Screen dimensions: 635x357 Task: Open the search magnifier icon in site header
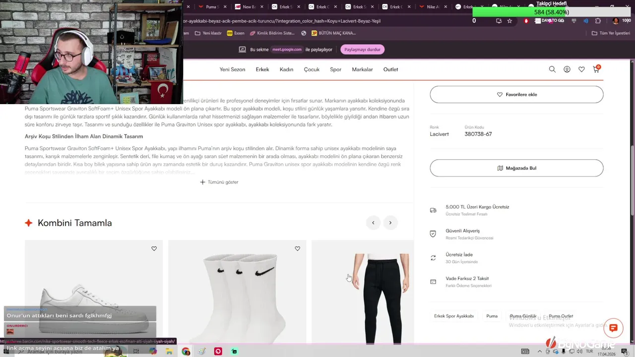[x=552, y=69]
